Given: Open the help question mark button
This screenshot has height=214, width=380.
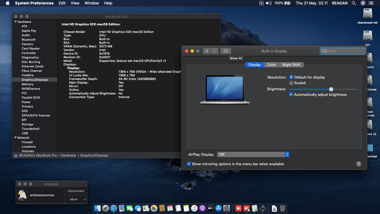Looking at the screenshot, I should tap(359, 164).
